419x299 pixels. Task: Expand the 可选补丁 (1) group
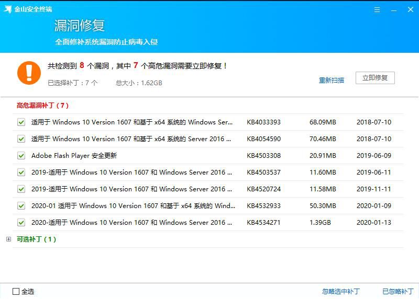tap(8, 239)
